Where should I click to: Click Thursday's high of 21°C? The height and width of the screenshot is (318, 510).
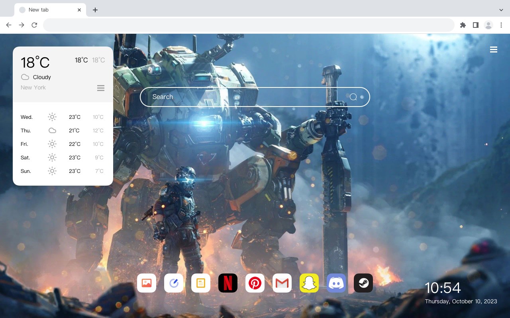74,130
